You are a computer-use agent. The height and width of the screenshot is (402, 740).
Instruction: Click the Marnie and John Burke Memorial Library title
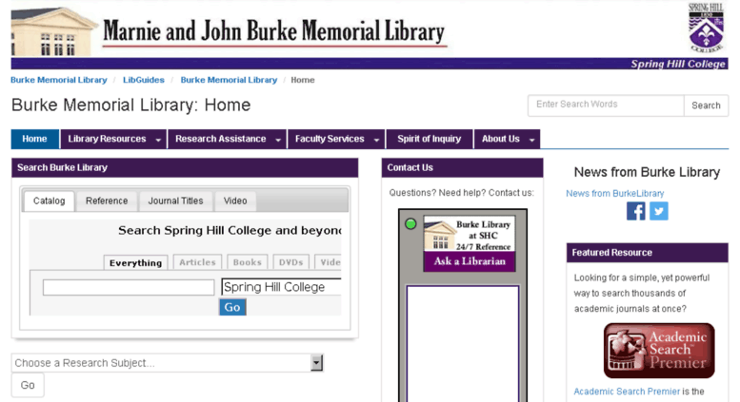coord(273,31)
